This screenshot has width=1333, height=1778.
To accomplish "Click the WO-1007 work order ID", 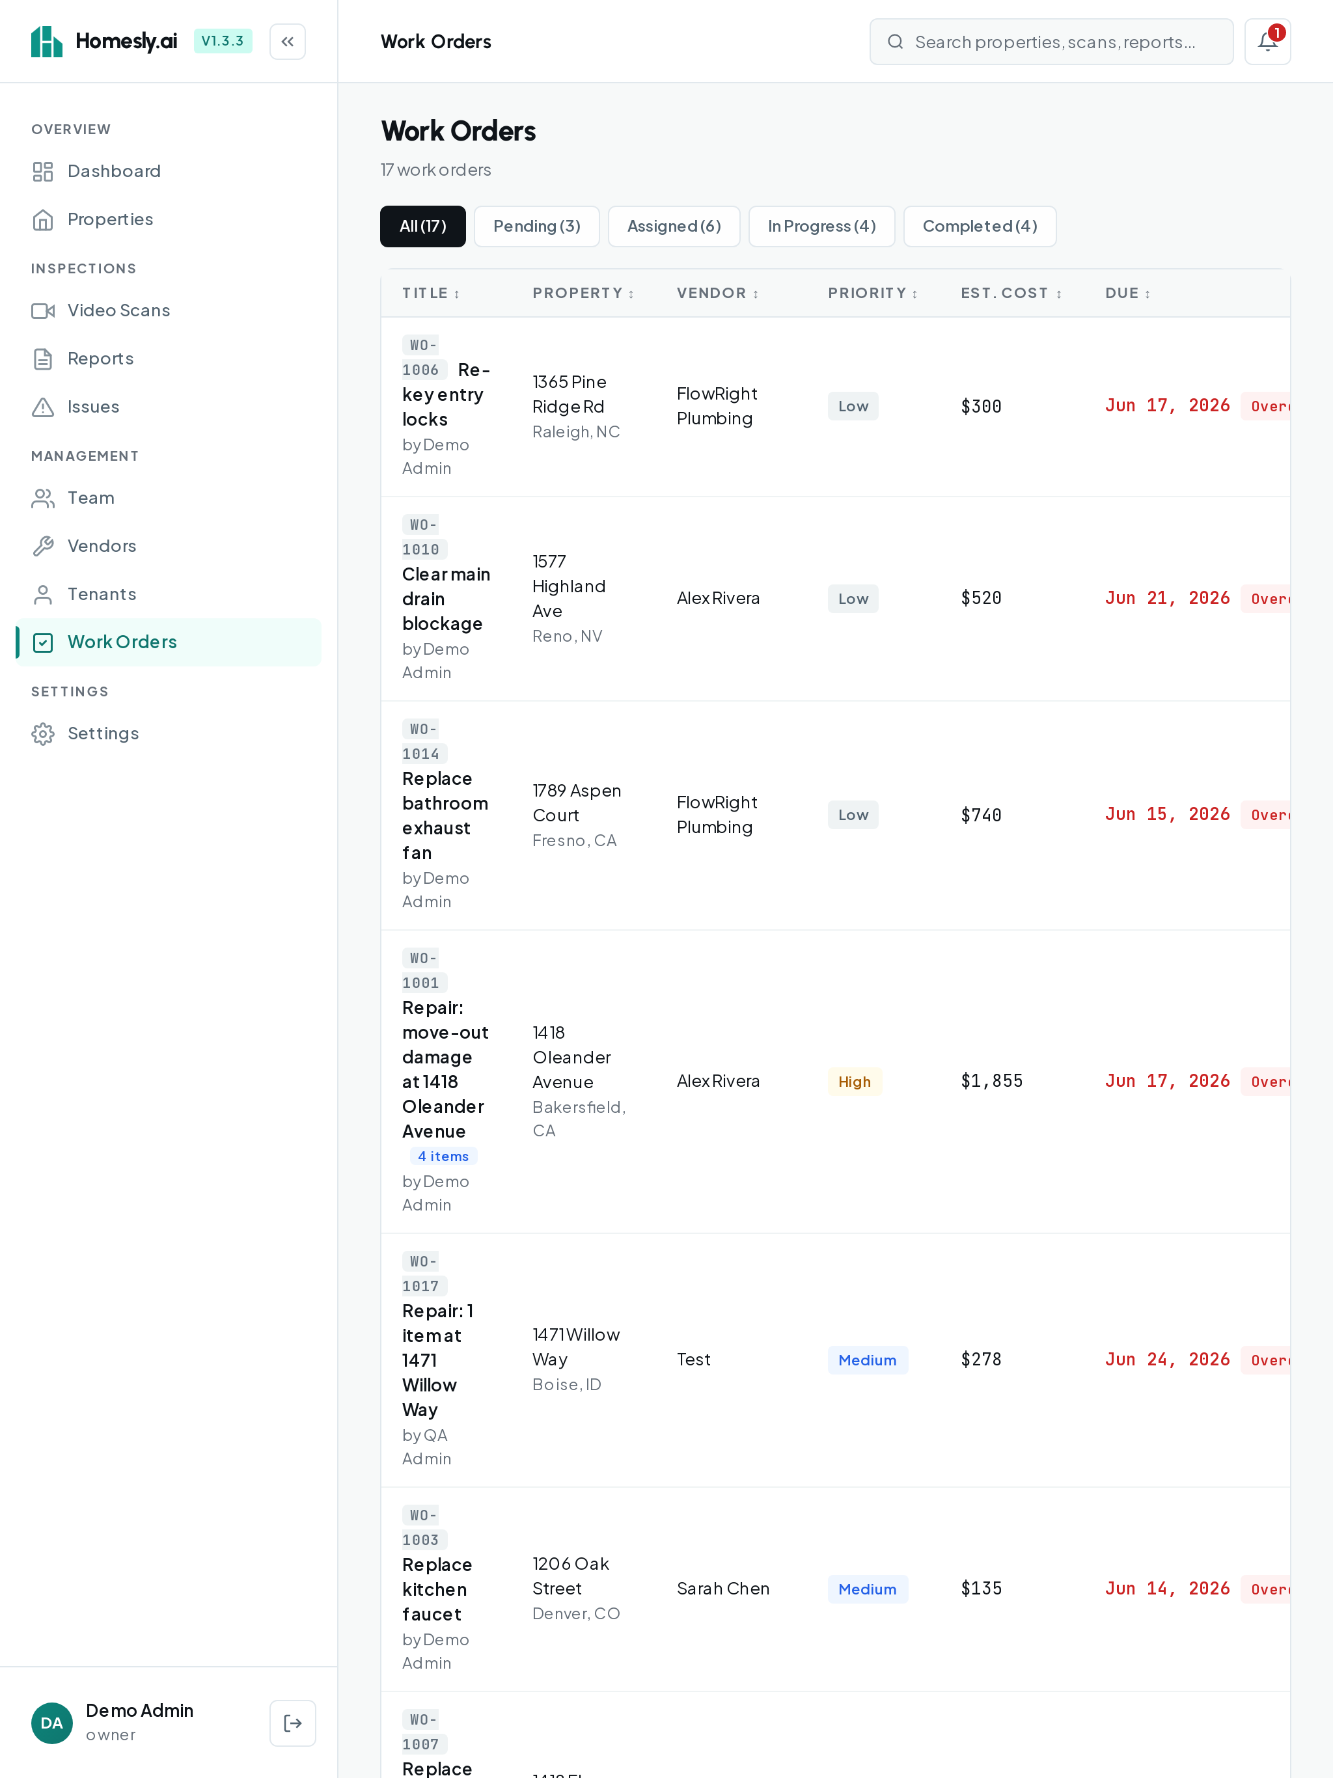I will tap(424, 1731).
